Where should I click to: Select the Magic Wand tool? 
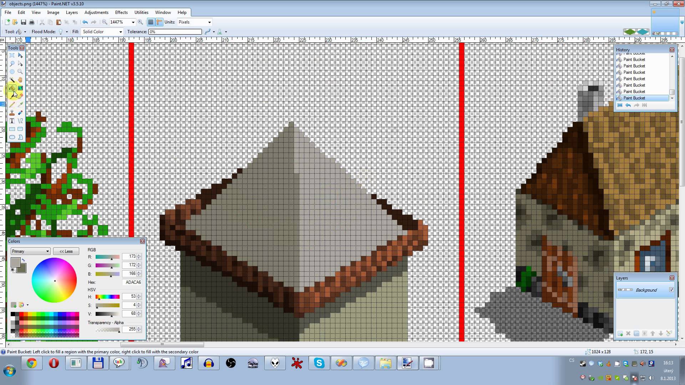pos(12,79)
